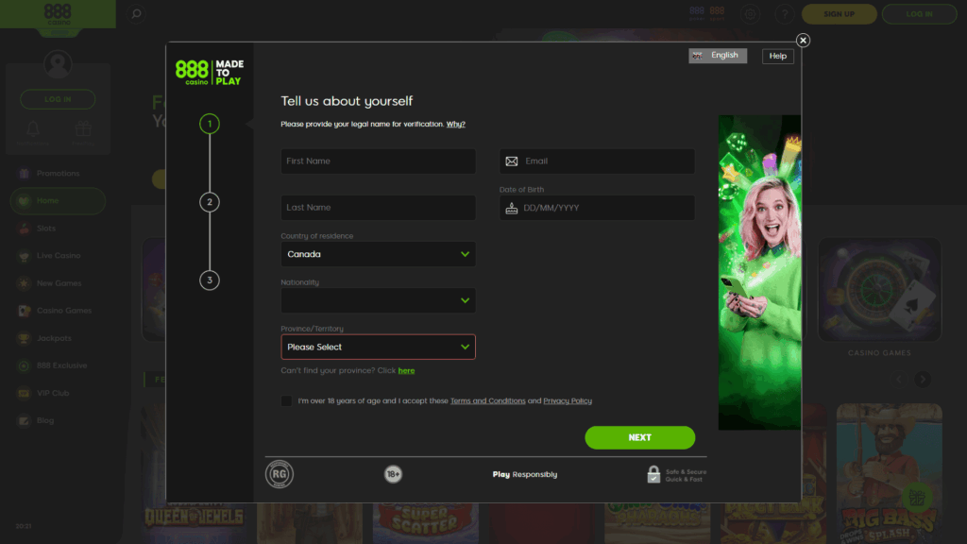Click the settings gear in the header

coord(750,13)
